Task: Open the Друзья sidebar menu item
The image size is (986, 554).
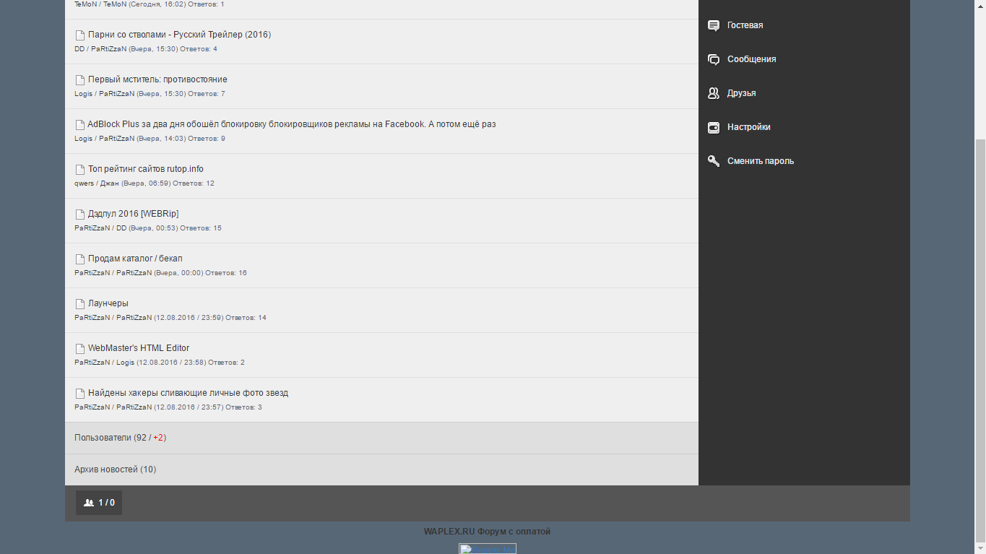Action: click(x=804, y=93)
